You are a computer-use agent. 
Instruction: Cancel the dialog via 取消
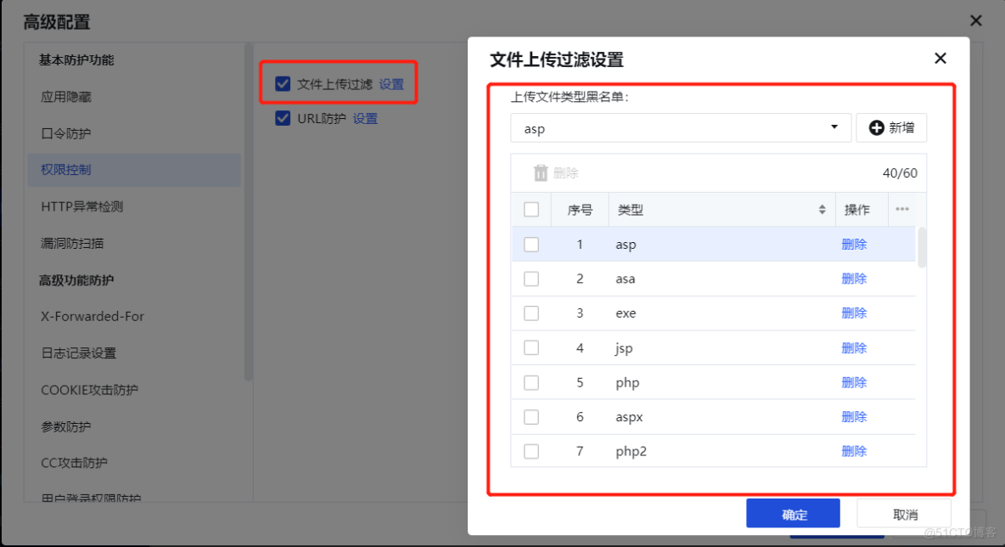click(x=904, y=513)
